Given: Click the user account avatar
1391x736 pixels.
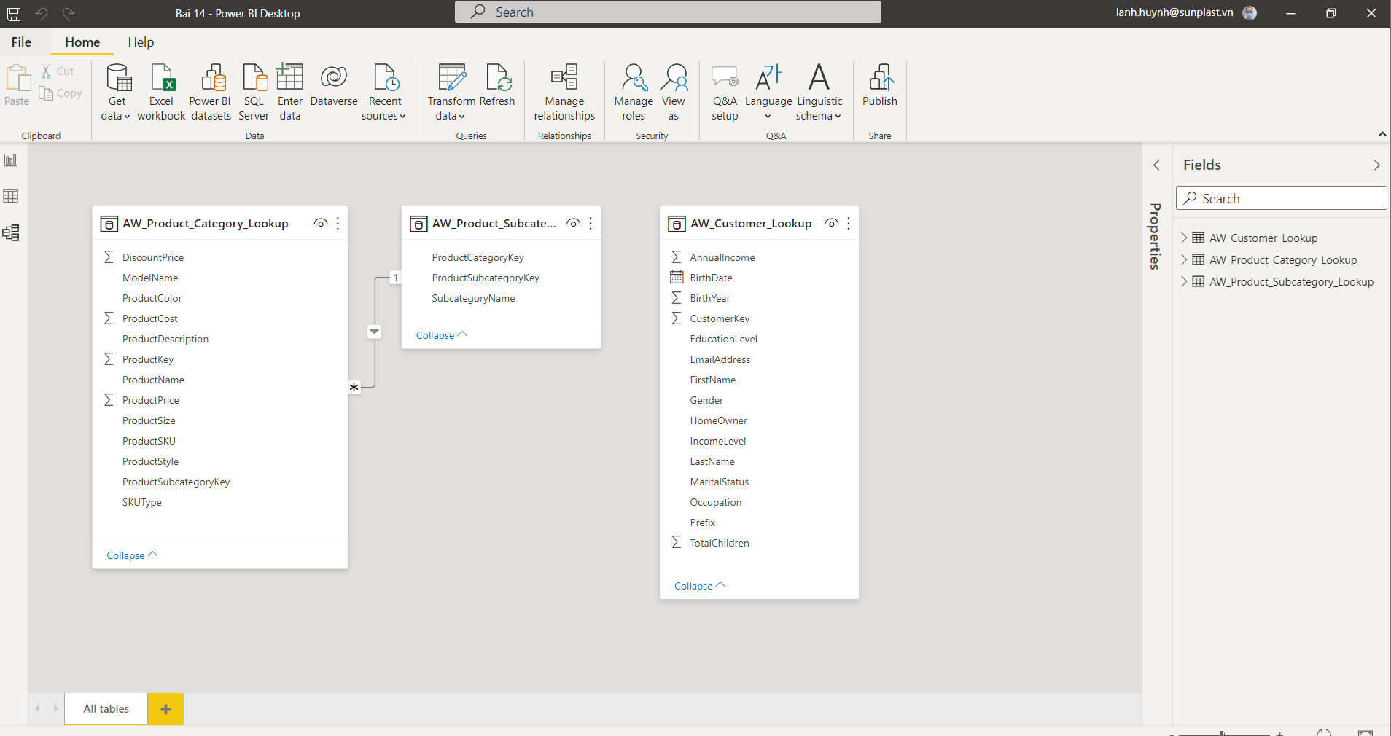Looking at the screenshot, I should (1250, 13).
